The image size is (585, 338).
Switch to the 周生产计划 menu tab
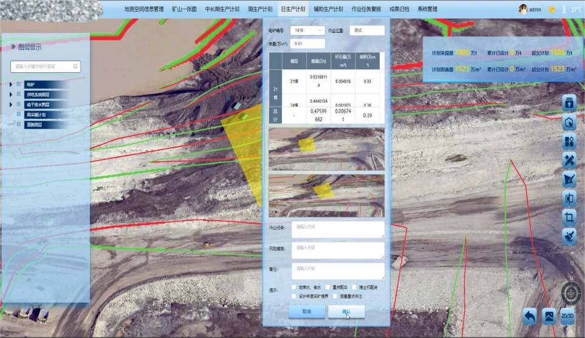coord(260,9)
